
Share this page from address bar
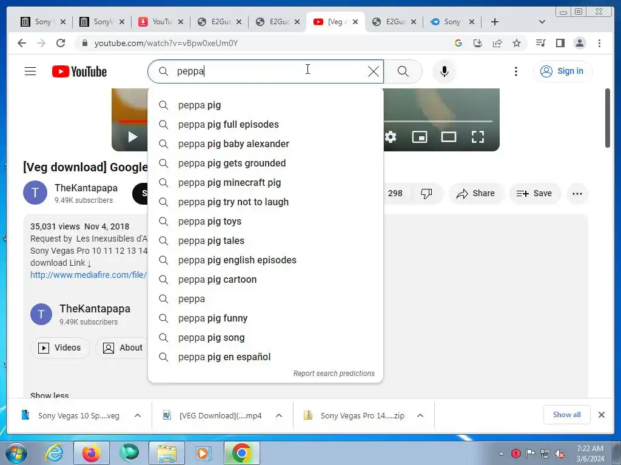497,43
